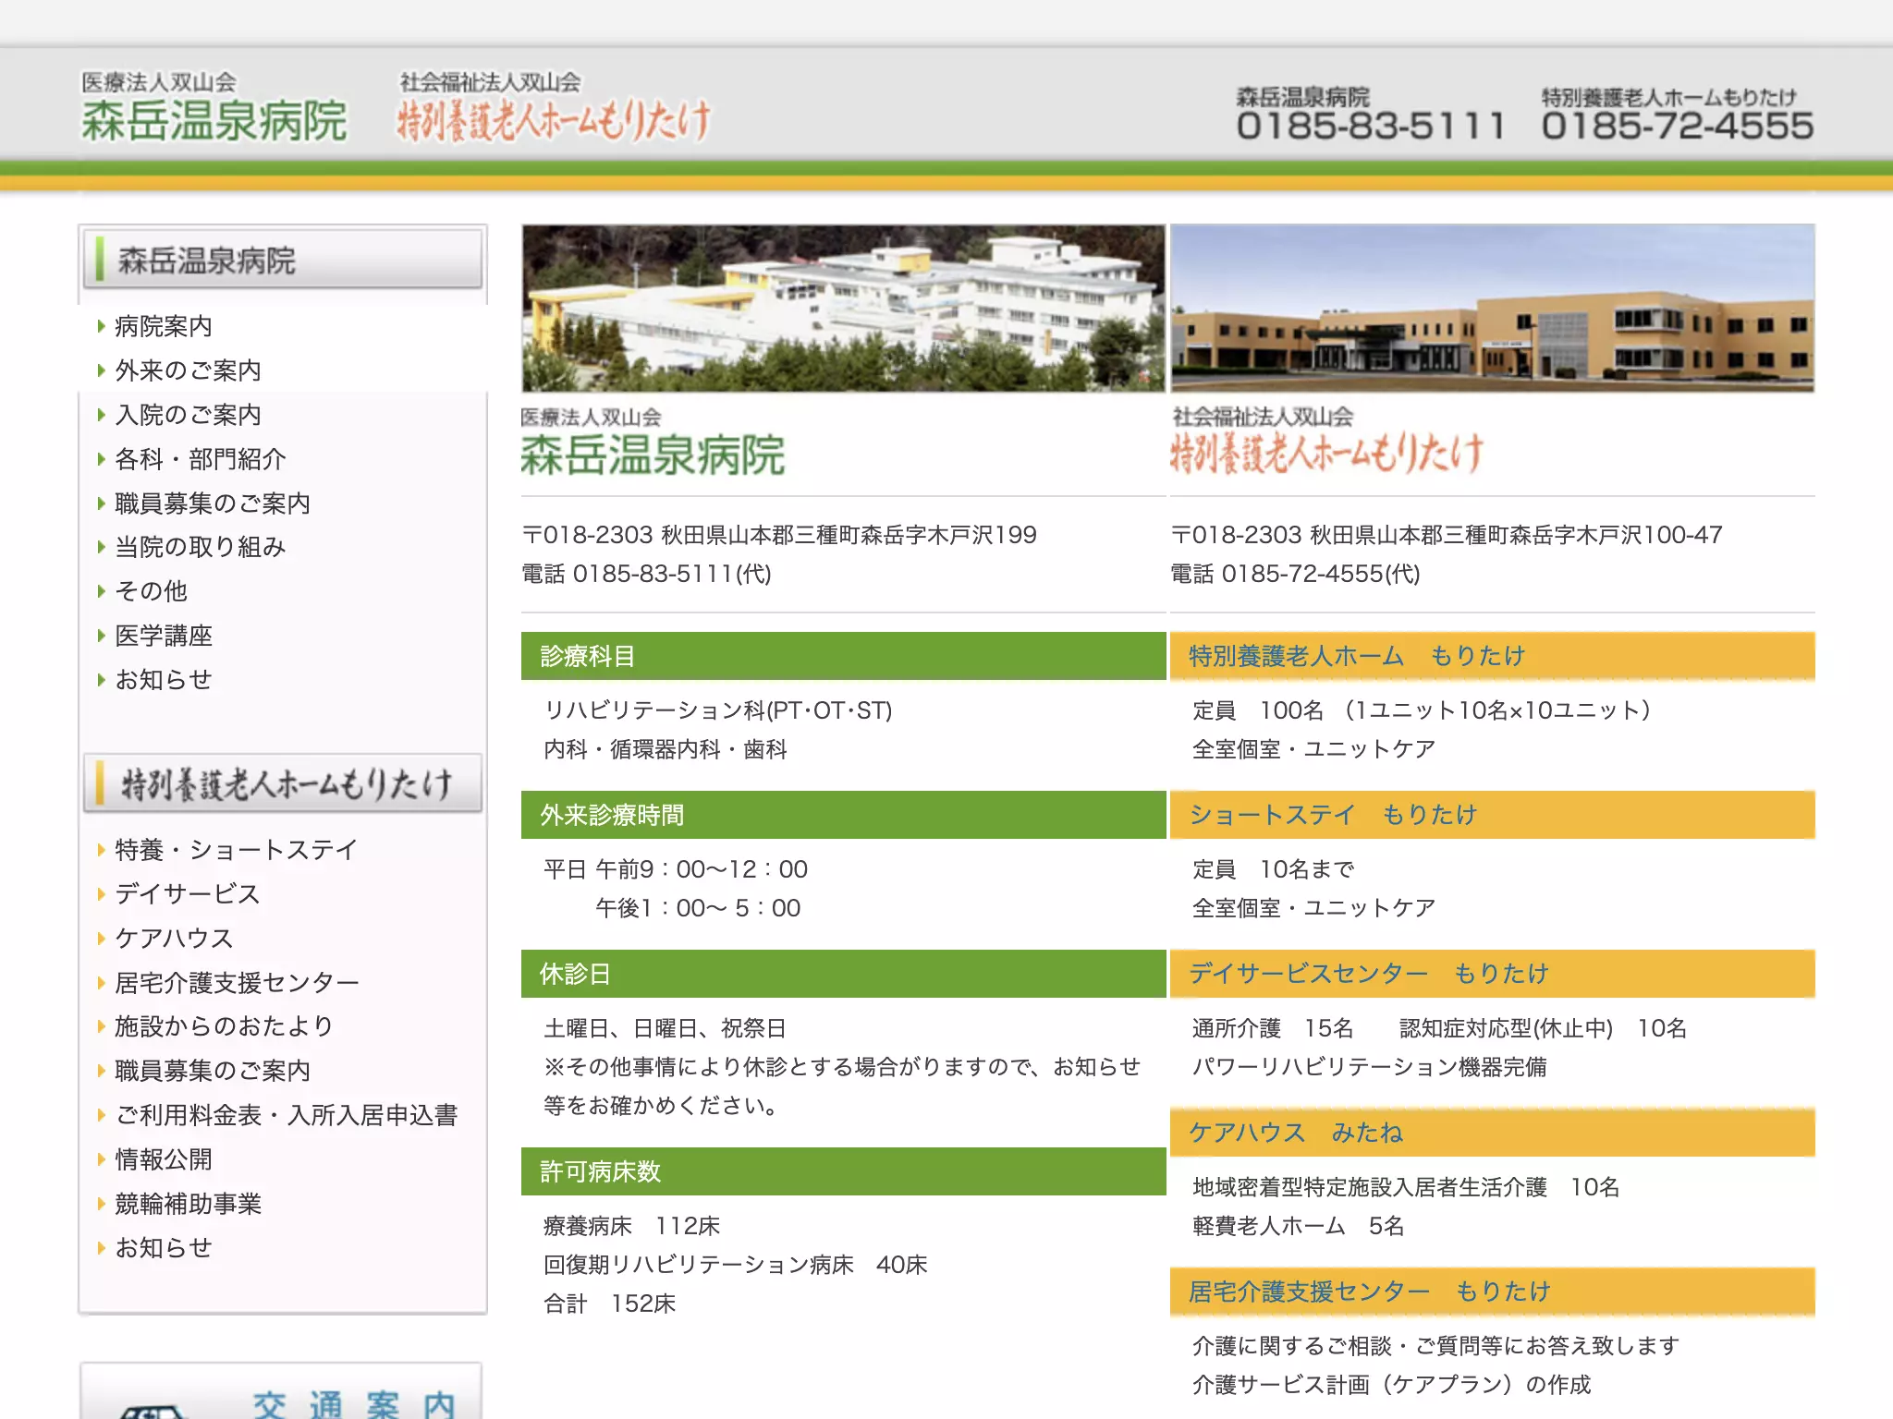Click the 外来診療時間 green heading
Screen dimensions: 1893x1419
coord(843,815)
